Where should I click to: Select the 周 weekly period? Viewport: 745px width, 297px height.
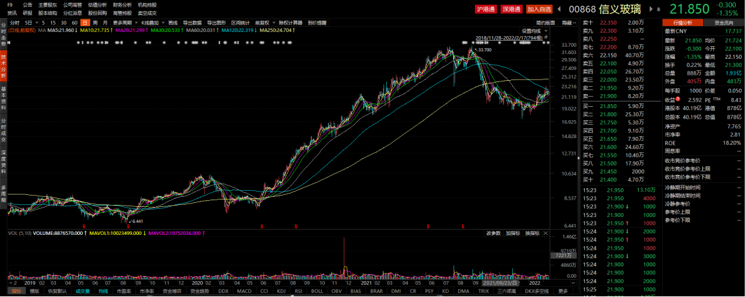tap(95, 22)
